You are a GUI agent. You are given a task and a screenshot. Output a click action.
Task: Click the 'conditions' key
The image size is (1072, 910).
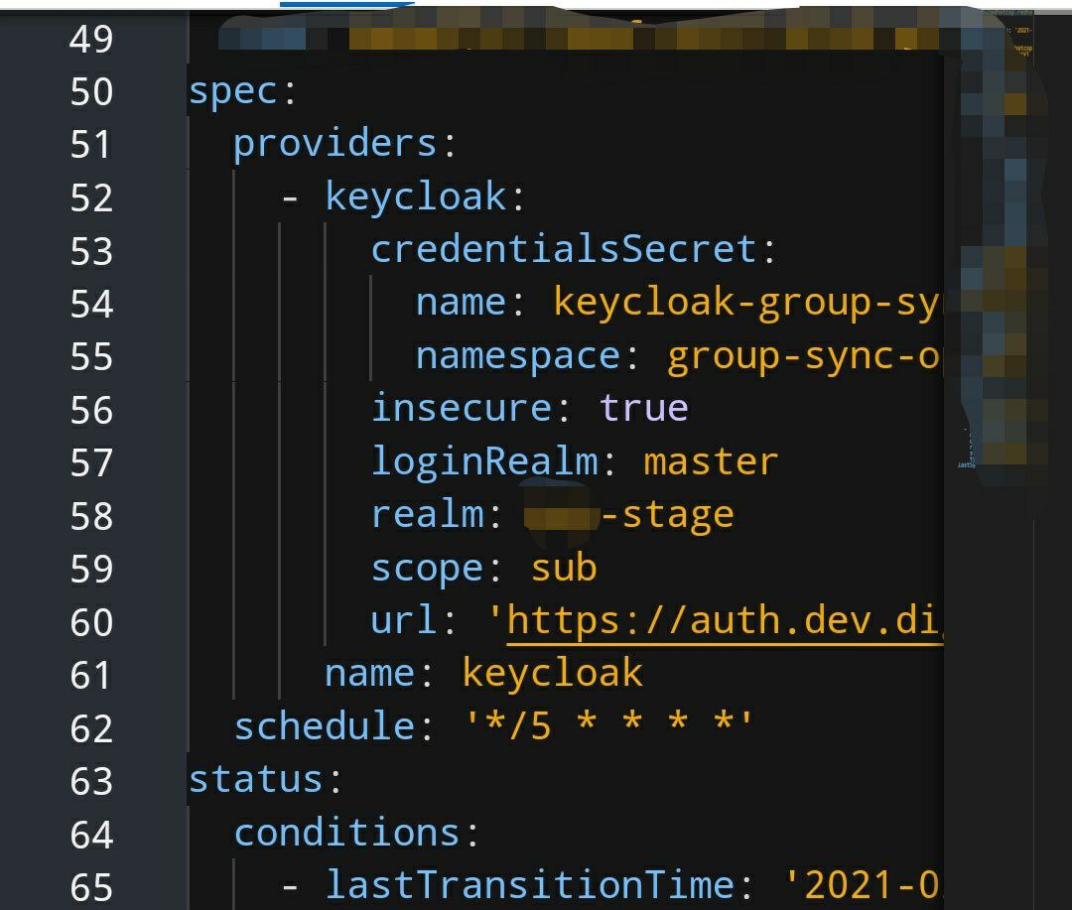(x=346, y=833)
